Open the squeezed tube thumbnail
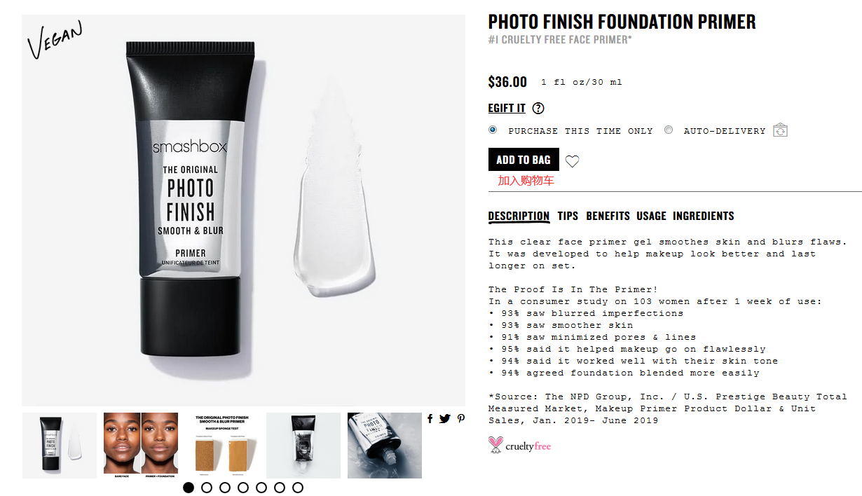862x496 pixels. pyautogui.click(x=303, y=446)
